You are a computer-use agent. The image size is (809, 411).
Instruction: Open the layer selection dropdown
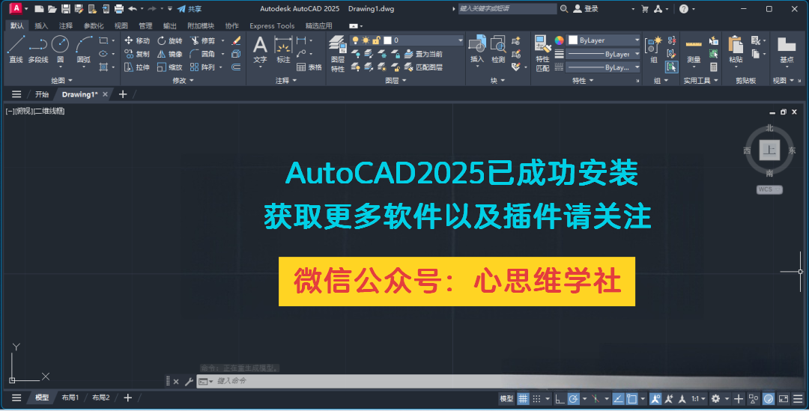(x=407, y=40)
